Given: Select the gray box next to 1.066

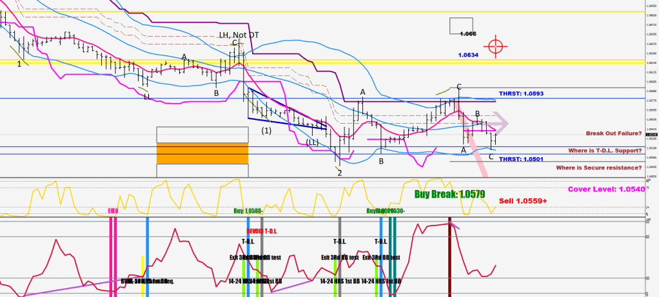Looking at the screenshot, I should point(461,26).
